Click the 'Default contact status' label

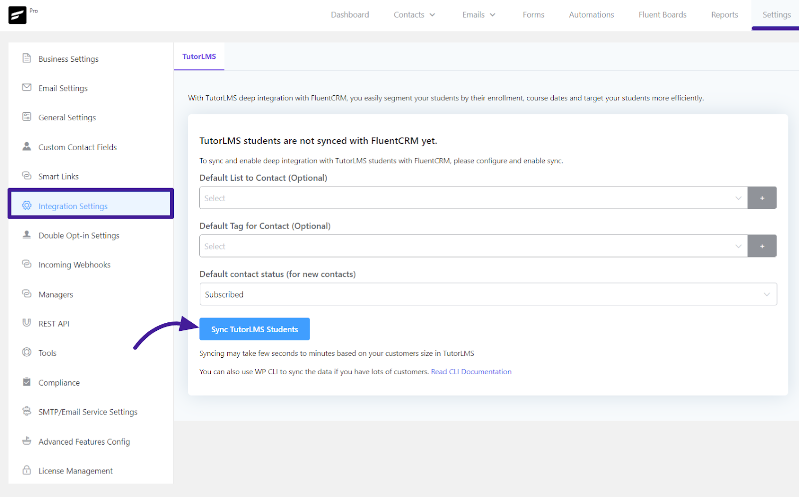[278, 274]
